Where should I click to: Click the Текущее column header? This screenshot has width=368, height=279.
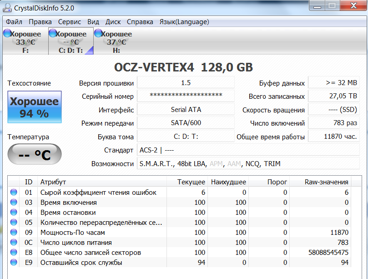coord(187,182)
